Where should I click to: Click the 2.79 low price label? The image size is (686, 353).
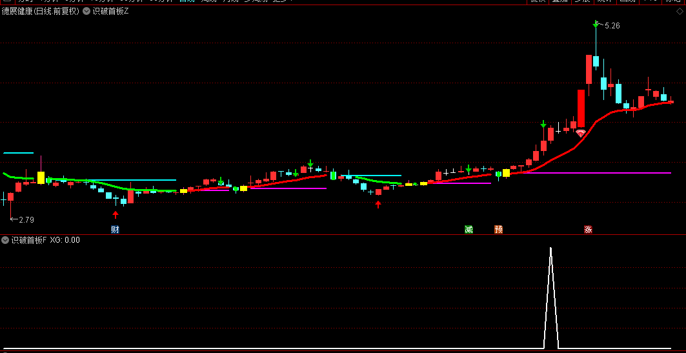[26, 219]
